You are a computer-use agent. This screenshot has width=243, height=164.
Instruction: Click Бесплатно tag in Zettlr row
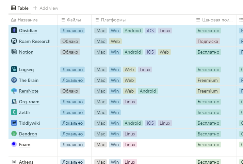(208, 112)
